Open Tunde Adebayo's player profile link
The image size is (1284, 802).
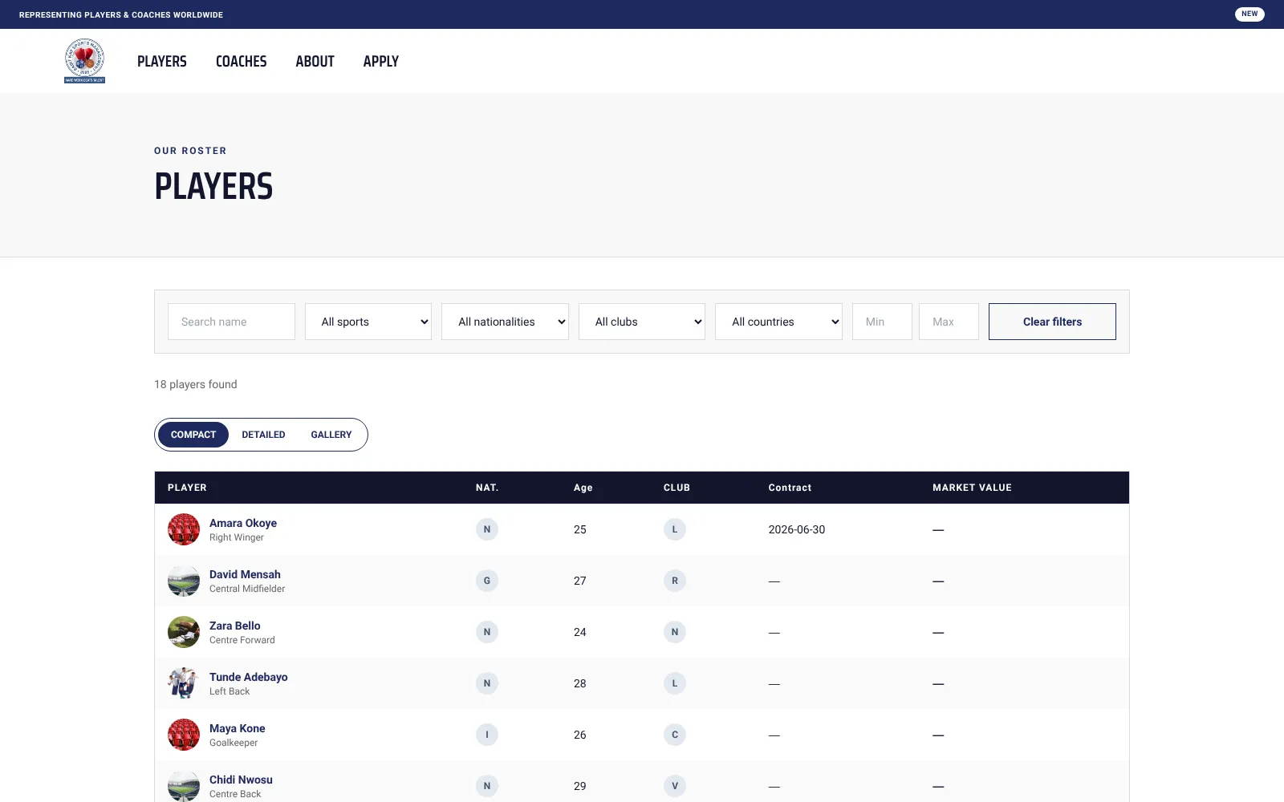[x=249, y=677]
